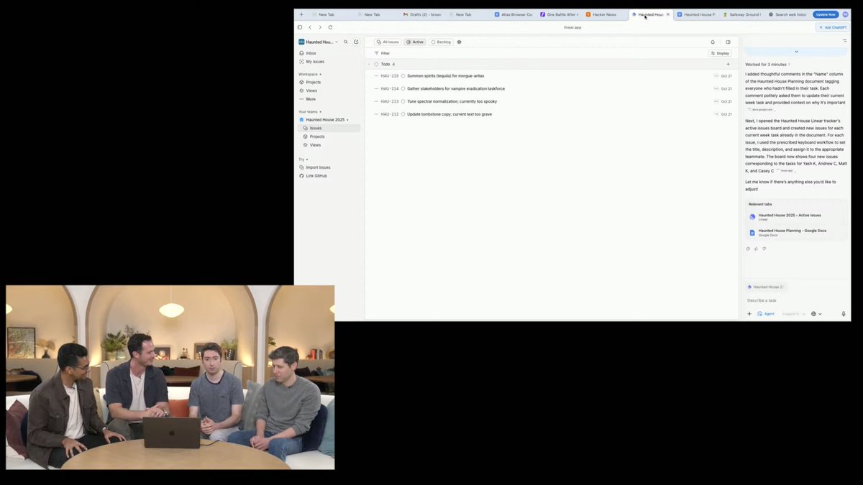Add attachment with plus in chat box
The height and width of the screenshot is (485, 863).
749,313
